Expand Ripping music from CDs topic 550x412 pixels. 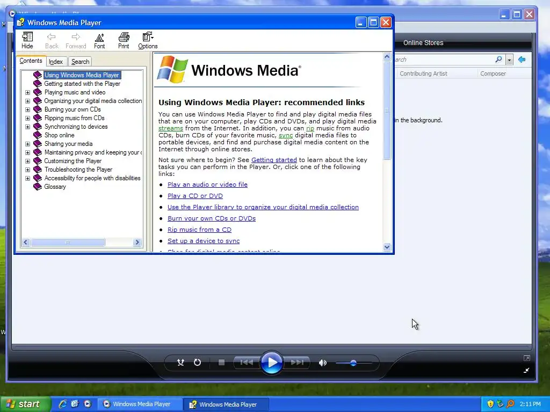(x=27, y=118)
